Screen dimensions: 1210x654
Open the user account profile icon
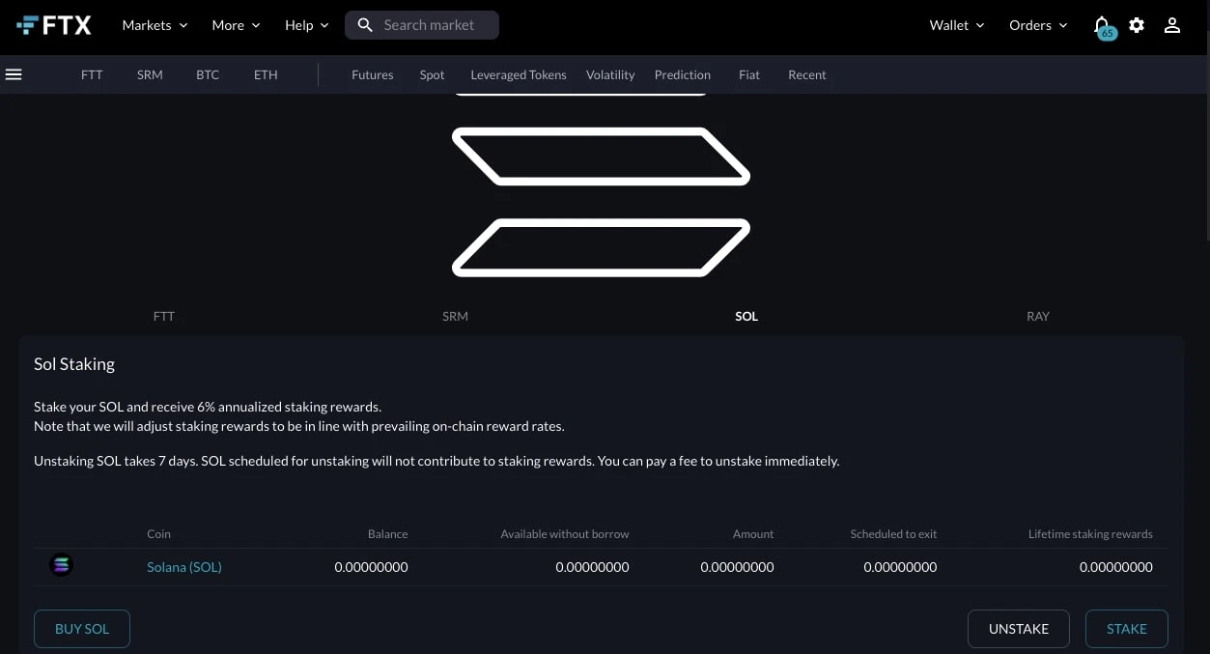(1172, 25)
